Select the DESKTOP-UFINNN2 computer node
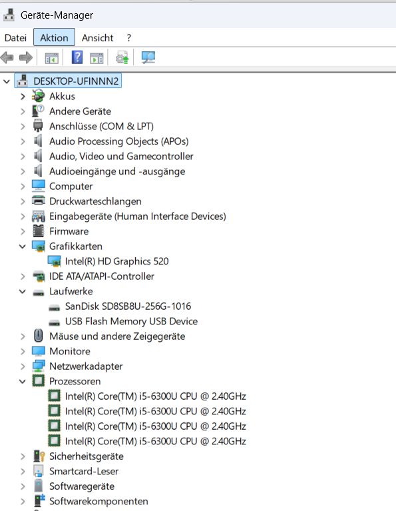The height and width of the screenshot is (511, 396). tap(68, 81)
